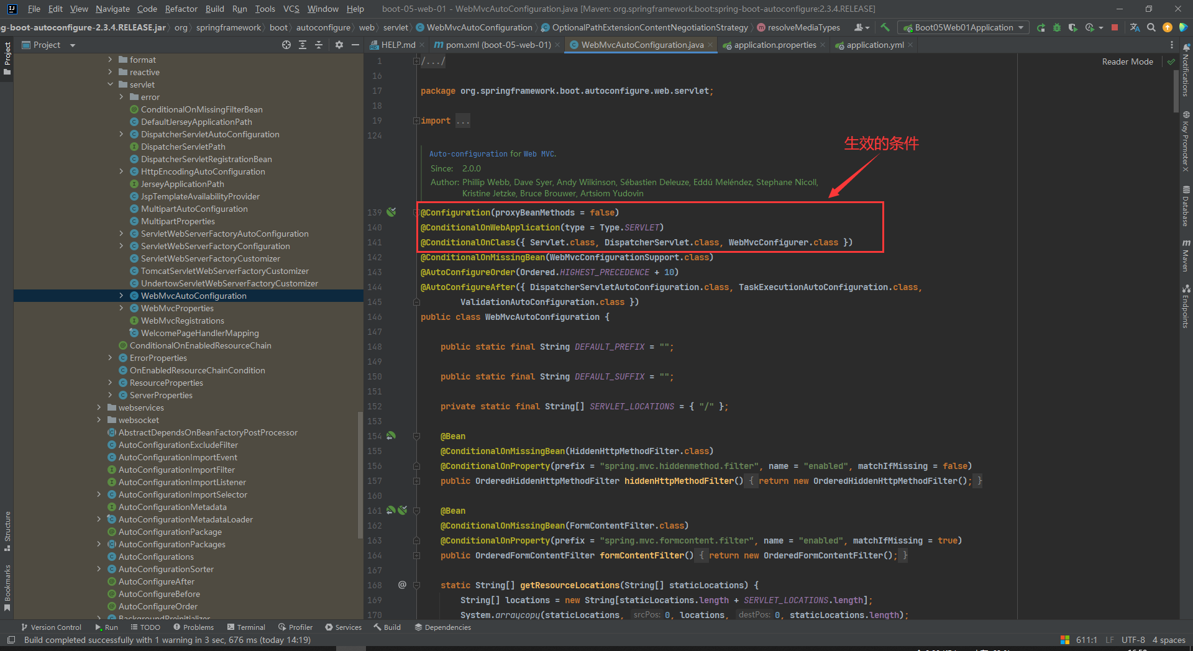Image resolution: width=1193 pixels, height=651 pixels.
Task: Collapse the servlet folder in tree
Action: (111, 84)
